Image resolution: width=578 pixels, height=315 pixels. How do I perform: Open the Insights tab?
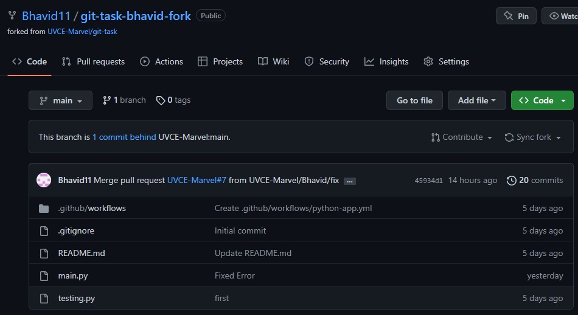tap(386, 61)
